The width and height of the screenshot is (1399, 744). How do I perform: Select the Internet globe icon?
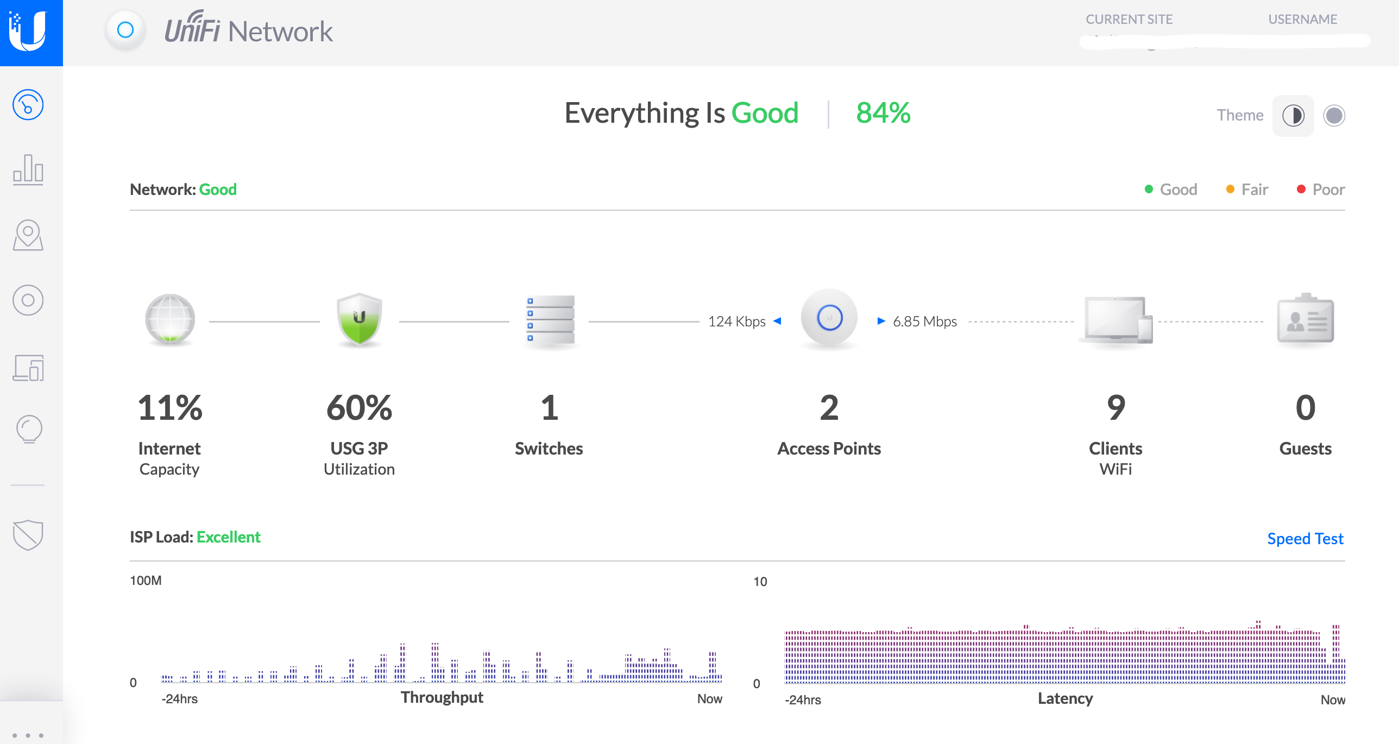(x=170, y=320)
